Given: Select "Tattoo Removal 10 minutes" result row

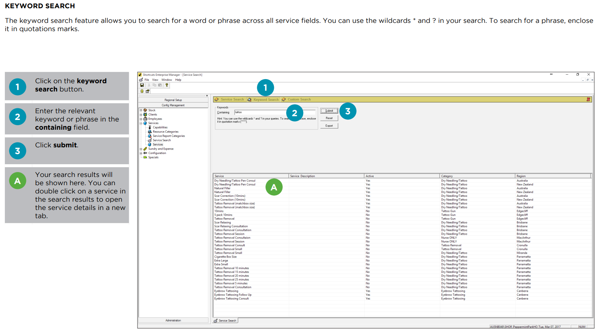Looking at the screenshot, I should 402,268.
